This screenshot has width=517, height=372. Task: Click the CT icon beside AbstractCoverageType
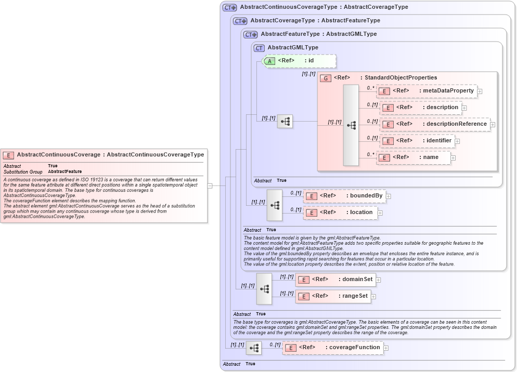pyautogui.click(x=240, y=21)
